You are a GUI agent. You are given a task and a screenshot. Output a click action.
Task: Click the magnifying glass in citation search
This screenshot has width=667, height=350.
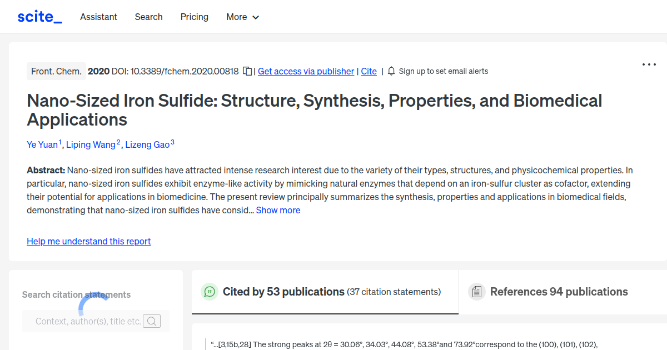[152, 321]
